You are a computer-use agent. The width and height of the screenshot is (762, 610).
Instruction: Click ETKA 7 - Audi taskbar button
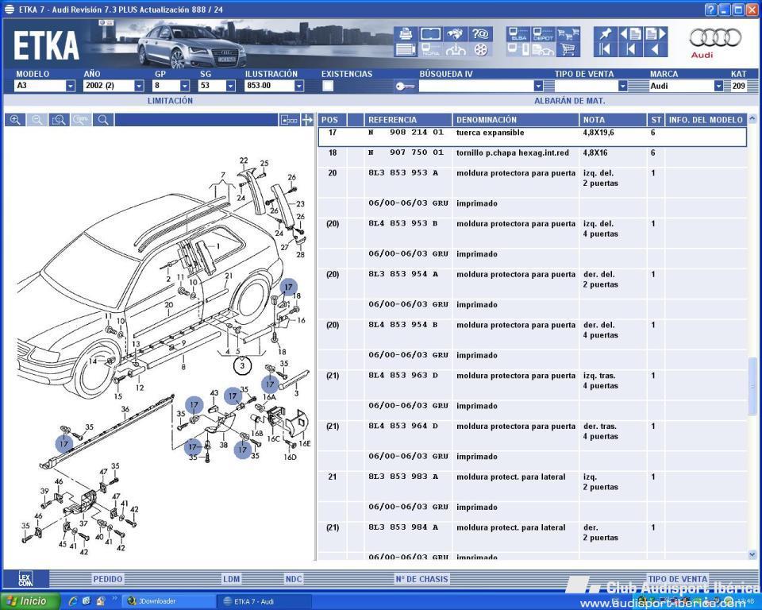(x=264, y=601)
